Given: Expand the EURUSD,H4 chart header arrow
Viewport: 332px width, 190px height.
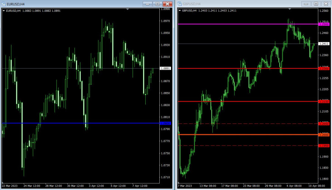Looking at the screenshot, I should click(4, 11).
